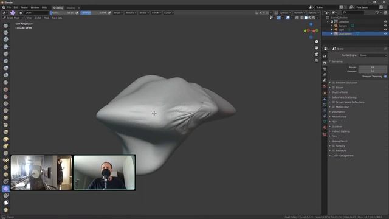The height and width of the screenshot is (219, 389).
Task: Open the Texture properties tab
Action: point(325,134)
